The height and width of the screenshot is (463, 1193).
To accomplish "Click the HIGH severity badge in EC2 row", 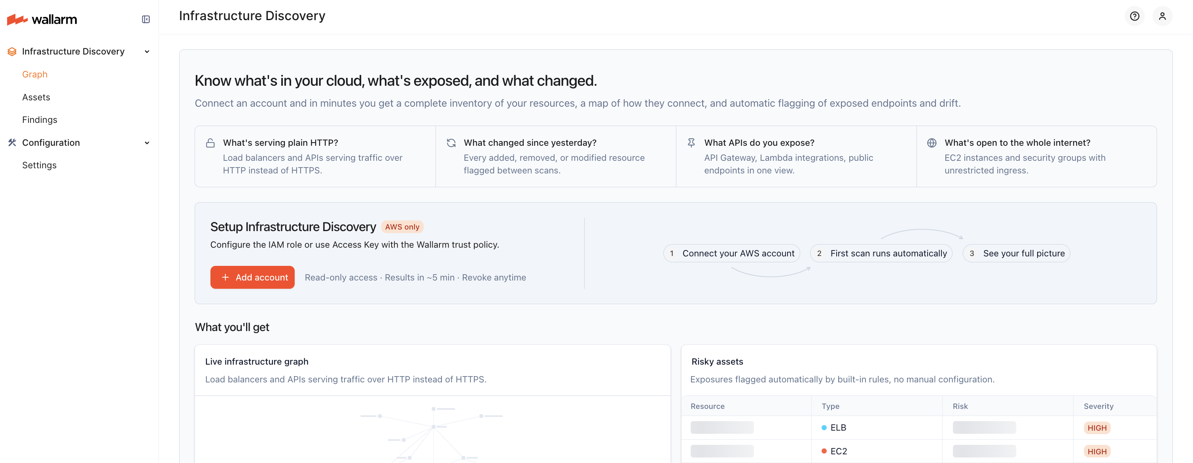I will coord(1096,452).
